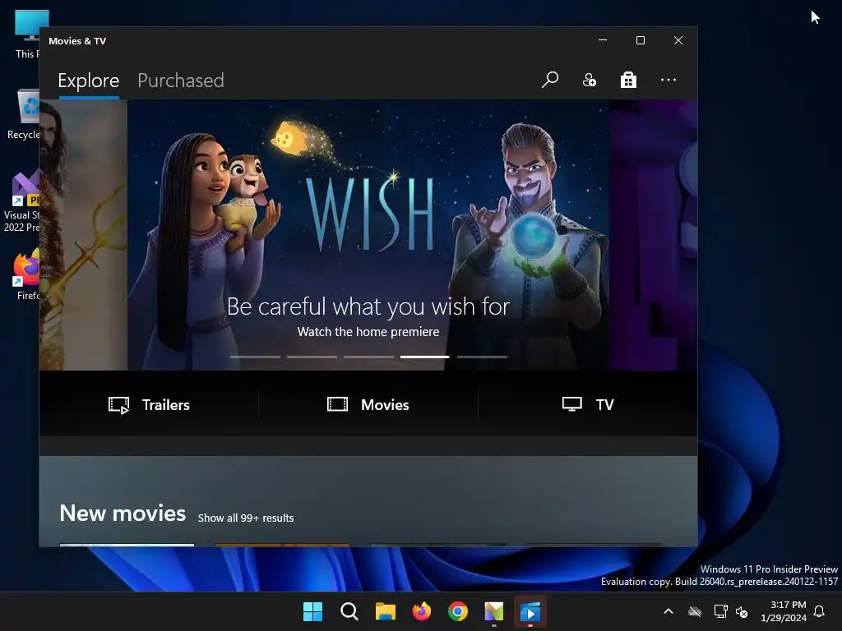Screen dimensions: 842x631
Task: Click the Movies & TV title text
Action: pos(77,41)
